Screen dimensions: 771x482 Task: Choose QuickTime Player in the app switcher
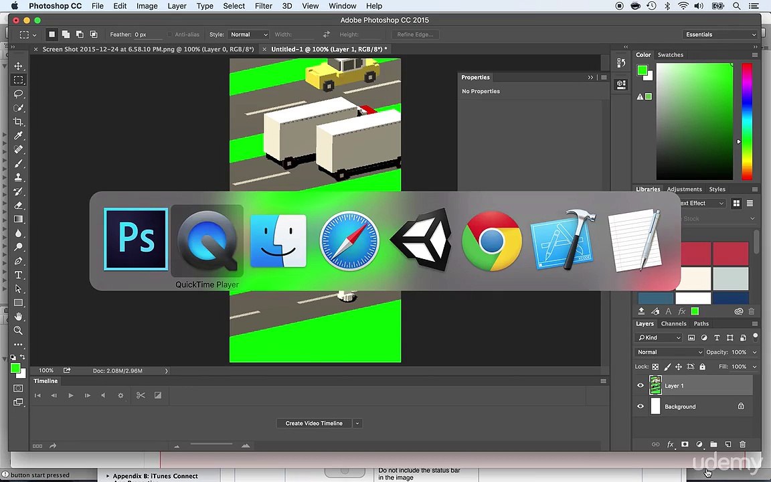207,240
